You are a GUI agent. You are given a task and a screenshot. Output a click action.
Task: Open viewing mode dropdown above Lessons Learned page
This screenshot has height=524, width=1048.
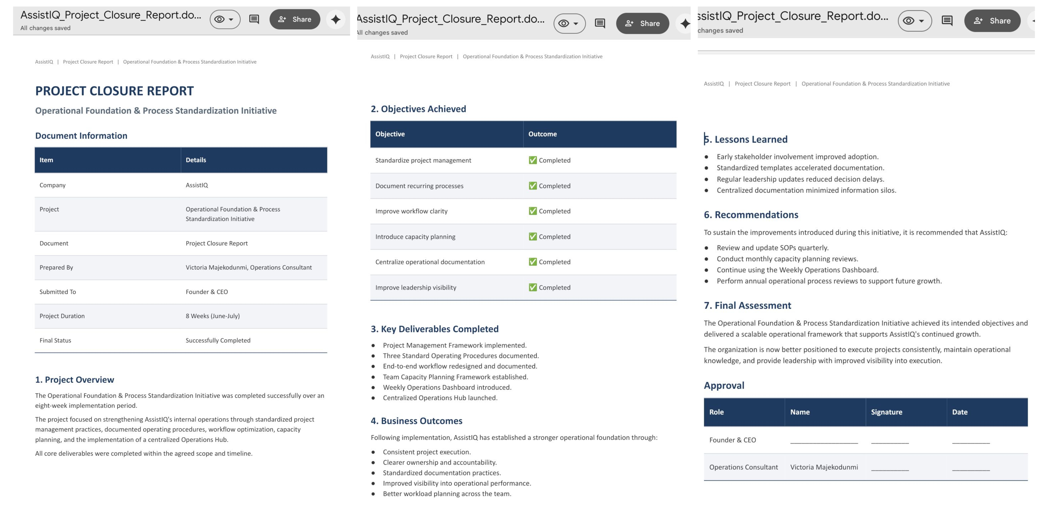pos(914,21)
